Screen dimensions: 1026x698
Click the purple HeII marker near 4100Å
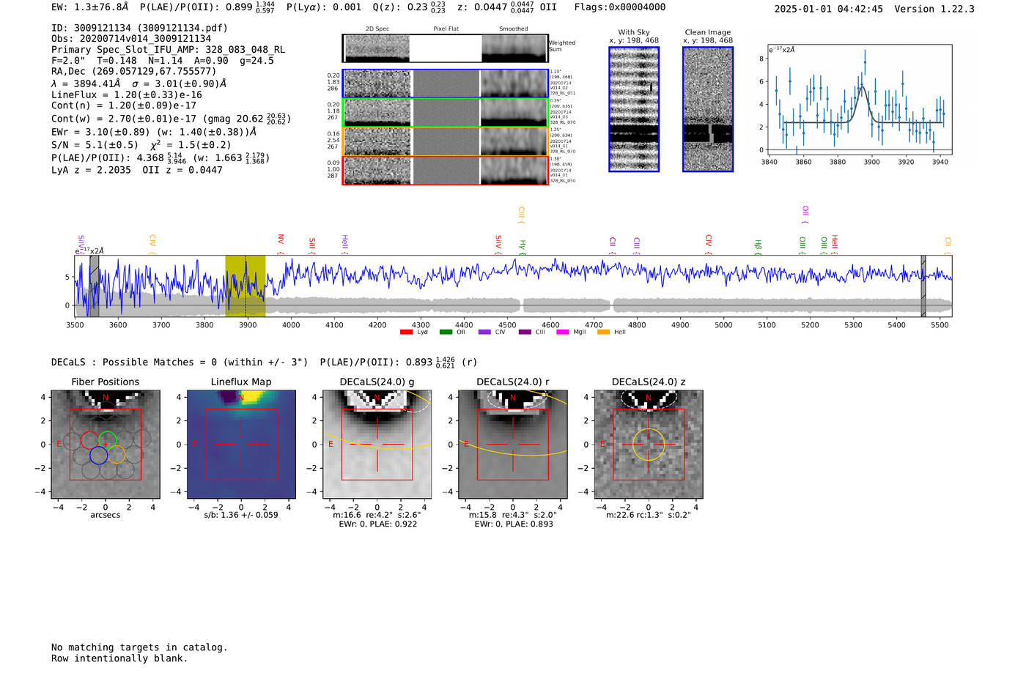(344, 245)
